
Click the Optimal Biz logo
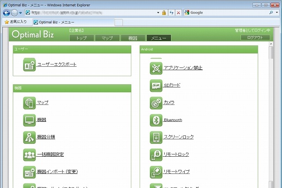33,34
